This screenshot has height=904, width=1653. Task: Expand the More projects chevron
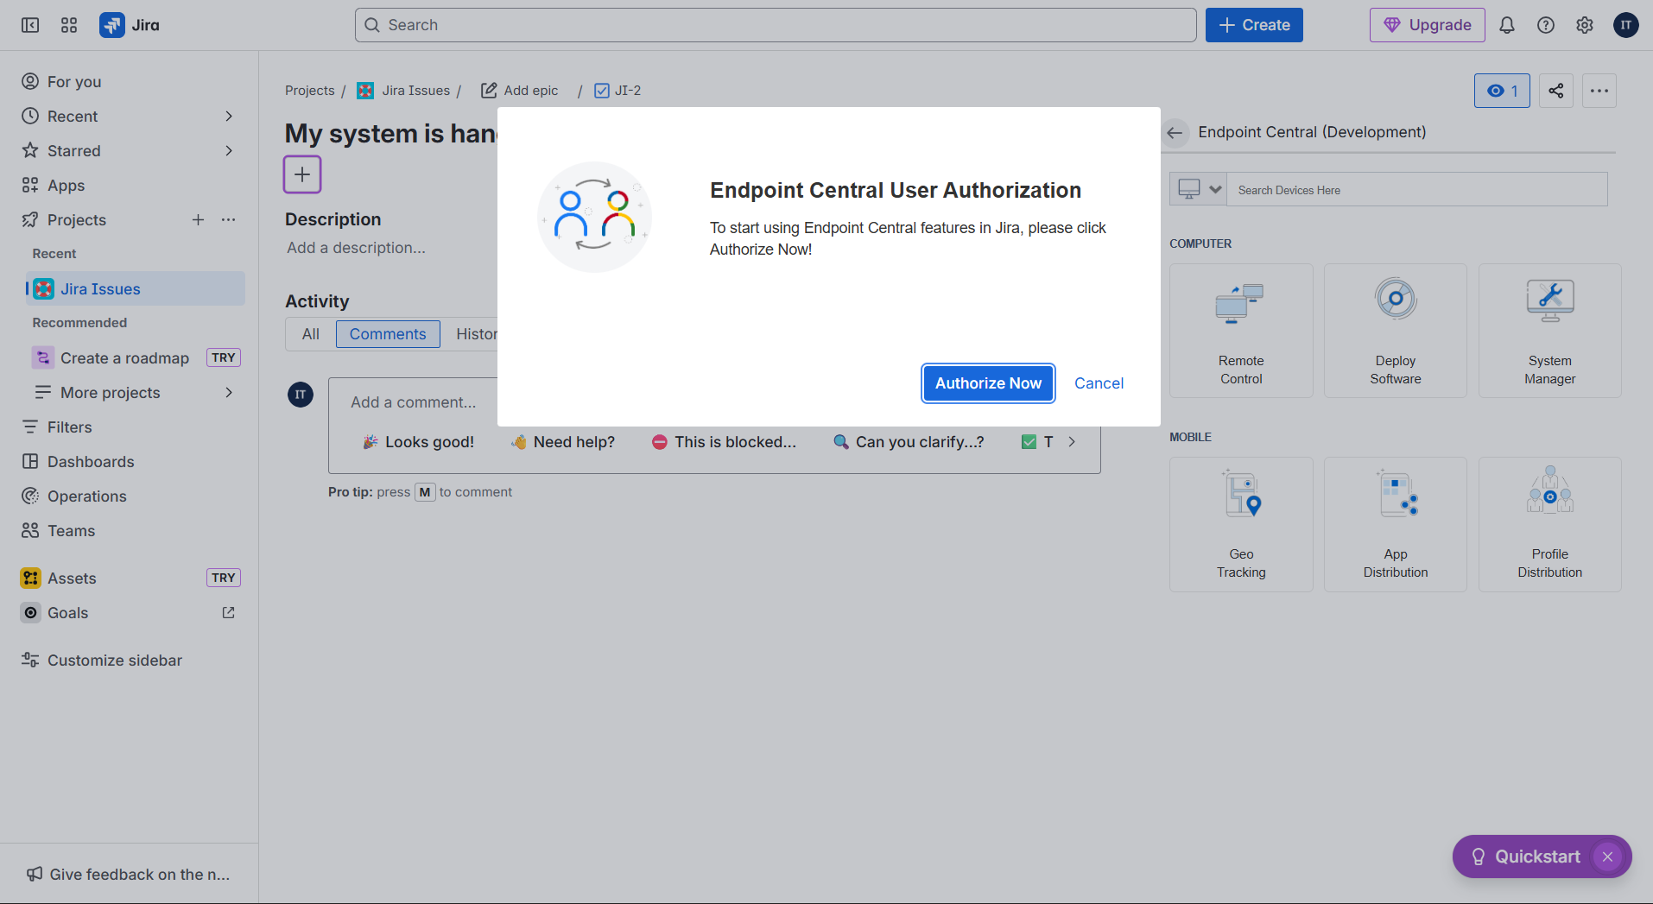click(x=229, y=392)
